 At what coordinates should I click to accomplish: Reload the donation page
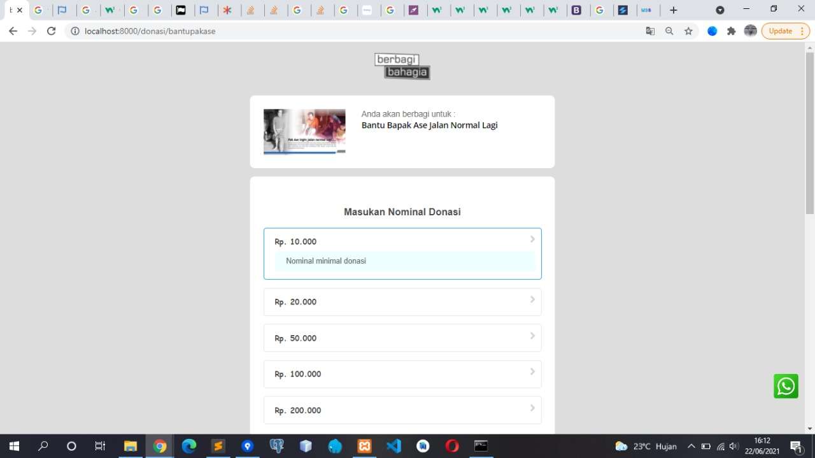[x=52, y=31]
